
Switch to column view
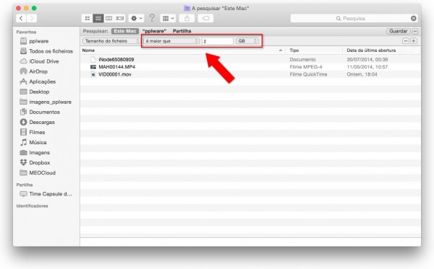click(109, 19)
